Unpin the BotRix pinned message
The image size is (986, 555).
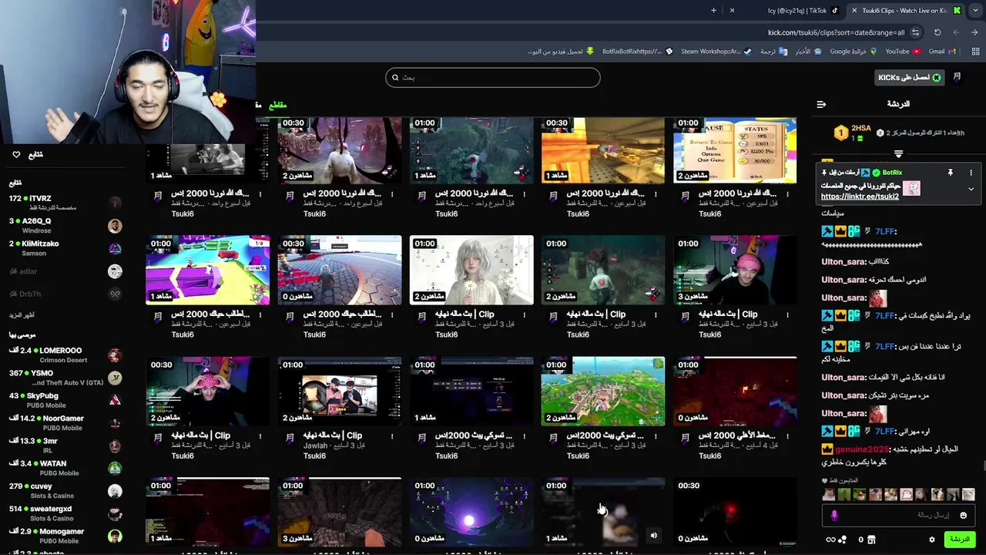[951, 173]
